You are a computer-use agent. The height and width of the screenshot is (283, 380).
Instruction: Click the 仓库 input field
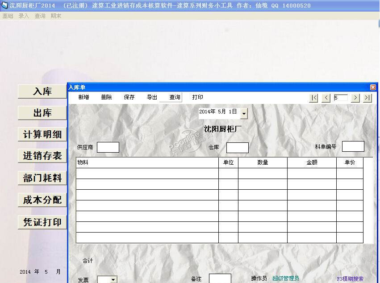[237, 148]
